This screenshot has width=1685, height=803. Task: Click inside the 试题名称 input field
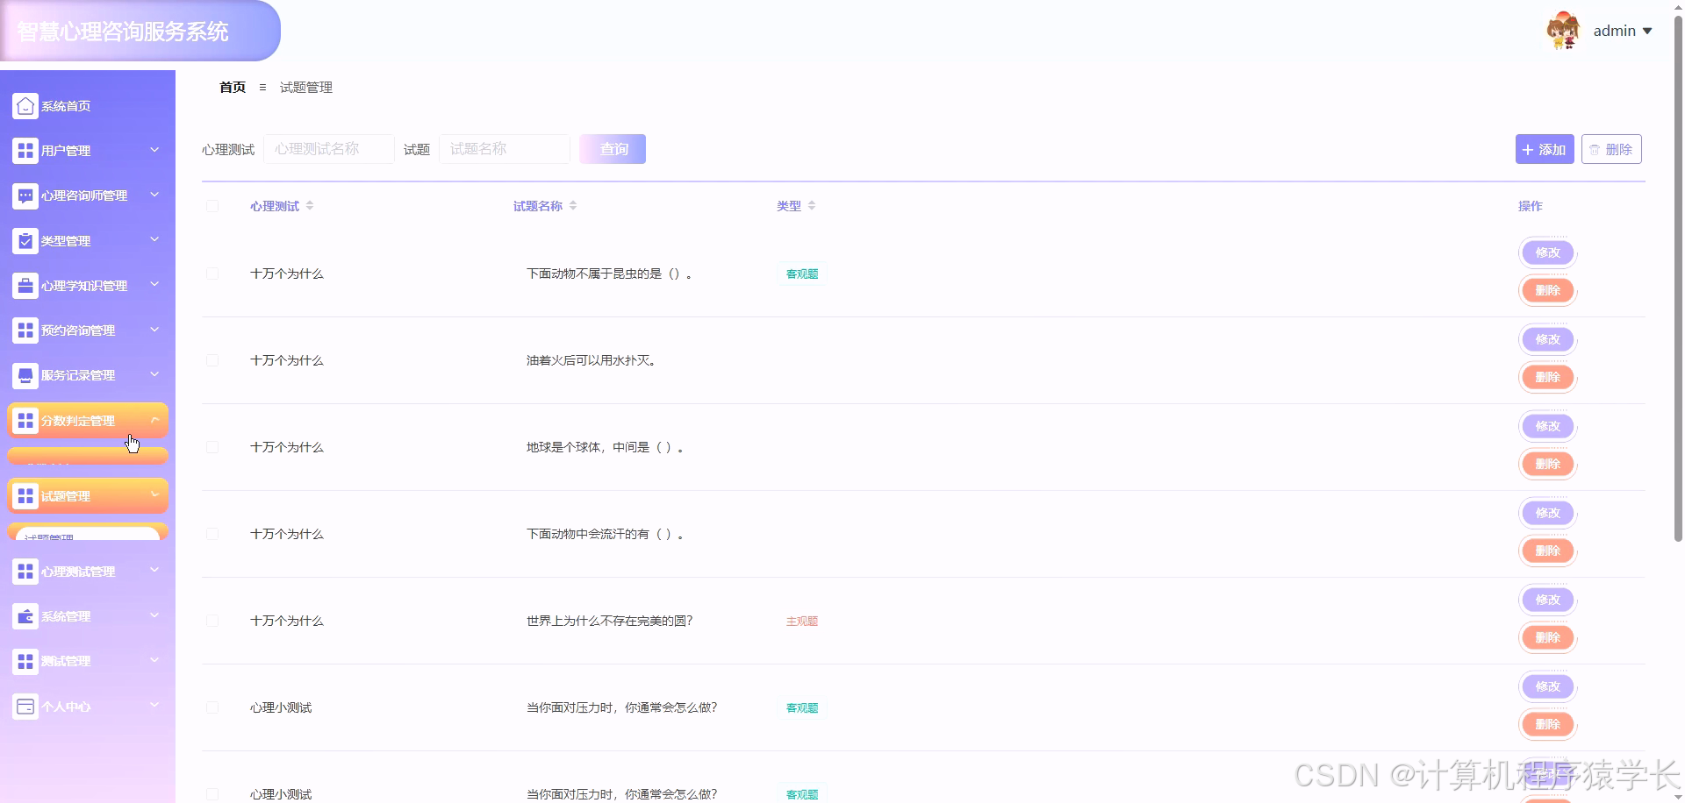(x=505, y=148)
